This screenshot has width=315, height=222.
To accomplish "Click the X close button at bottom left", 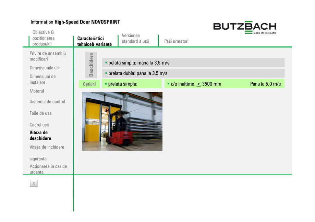I will pyautogui.click(x=34, y=183).
